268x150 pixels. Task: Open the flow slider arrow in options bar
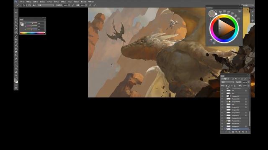pyautogui.click(x=86, y=5)
